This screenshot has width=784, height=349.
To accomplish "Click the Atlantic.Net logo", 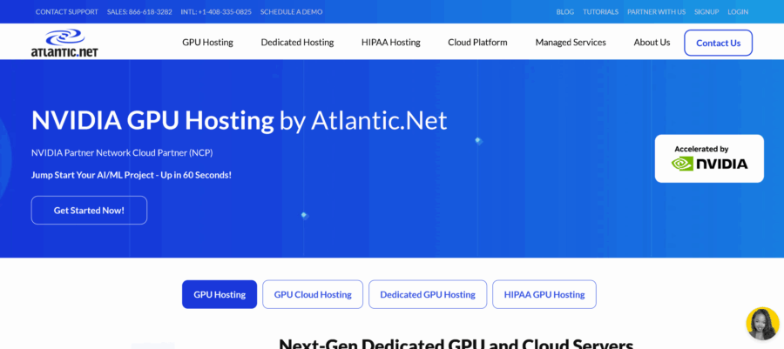I will tap(64, 43).
